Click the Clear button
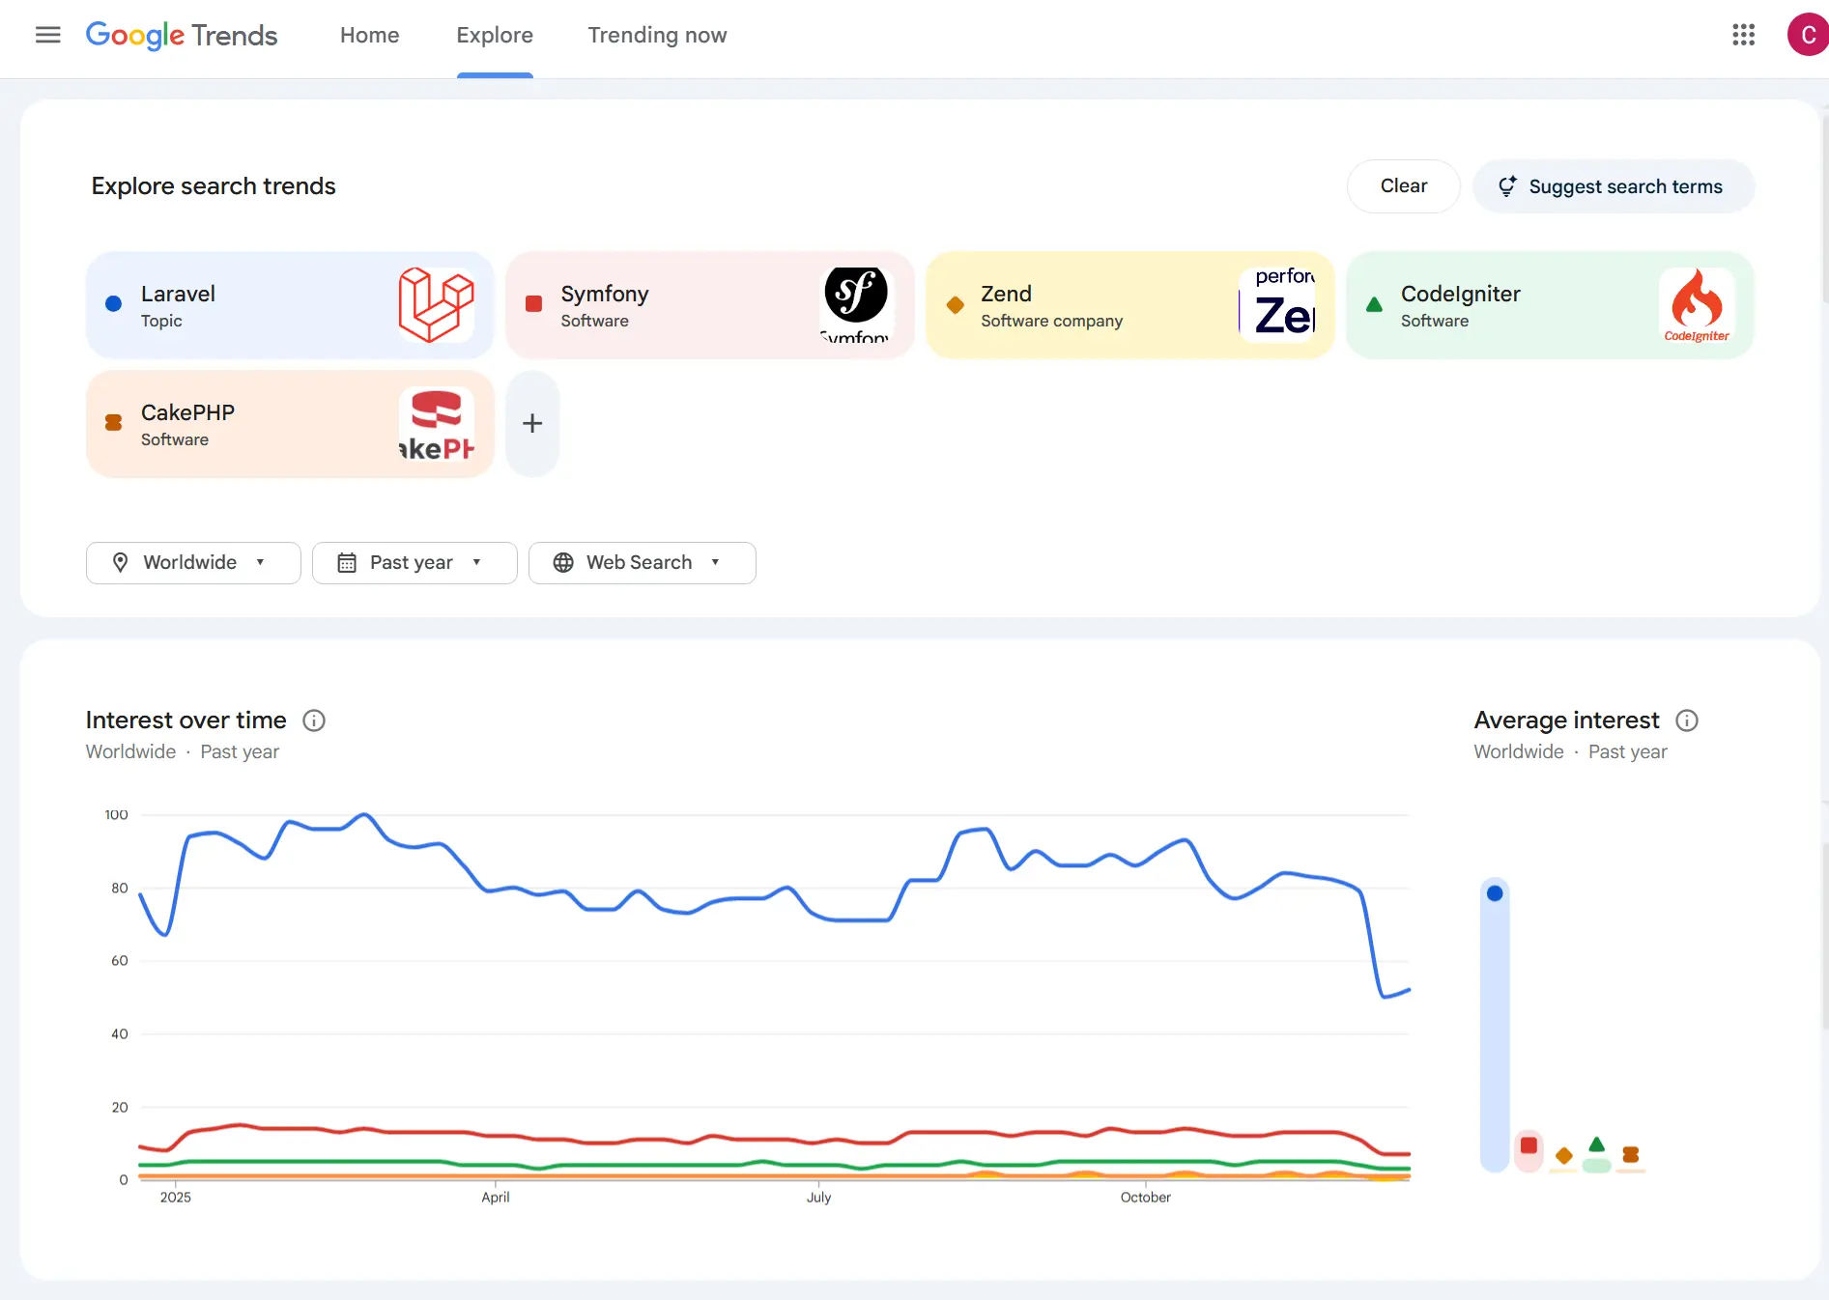This screenshot has width=1829, height=1300. pyautogui.click(x=1403, y=185)
